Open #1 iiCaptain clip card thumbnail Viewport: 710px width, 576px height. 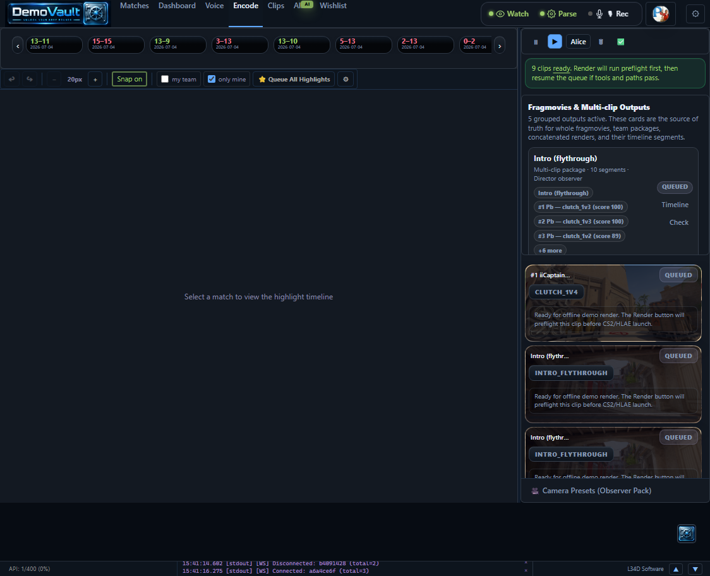click(613, 303)
